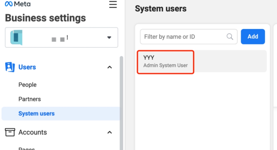This screenshot has width=277, height=150.
Task: Open People under Users
Action: coord(28,85)
